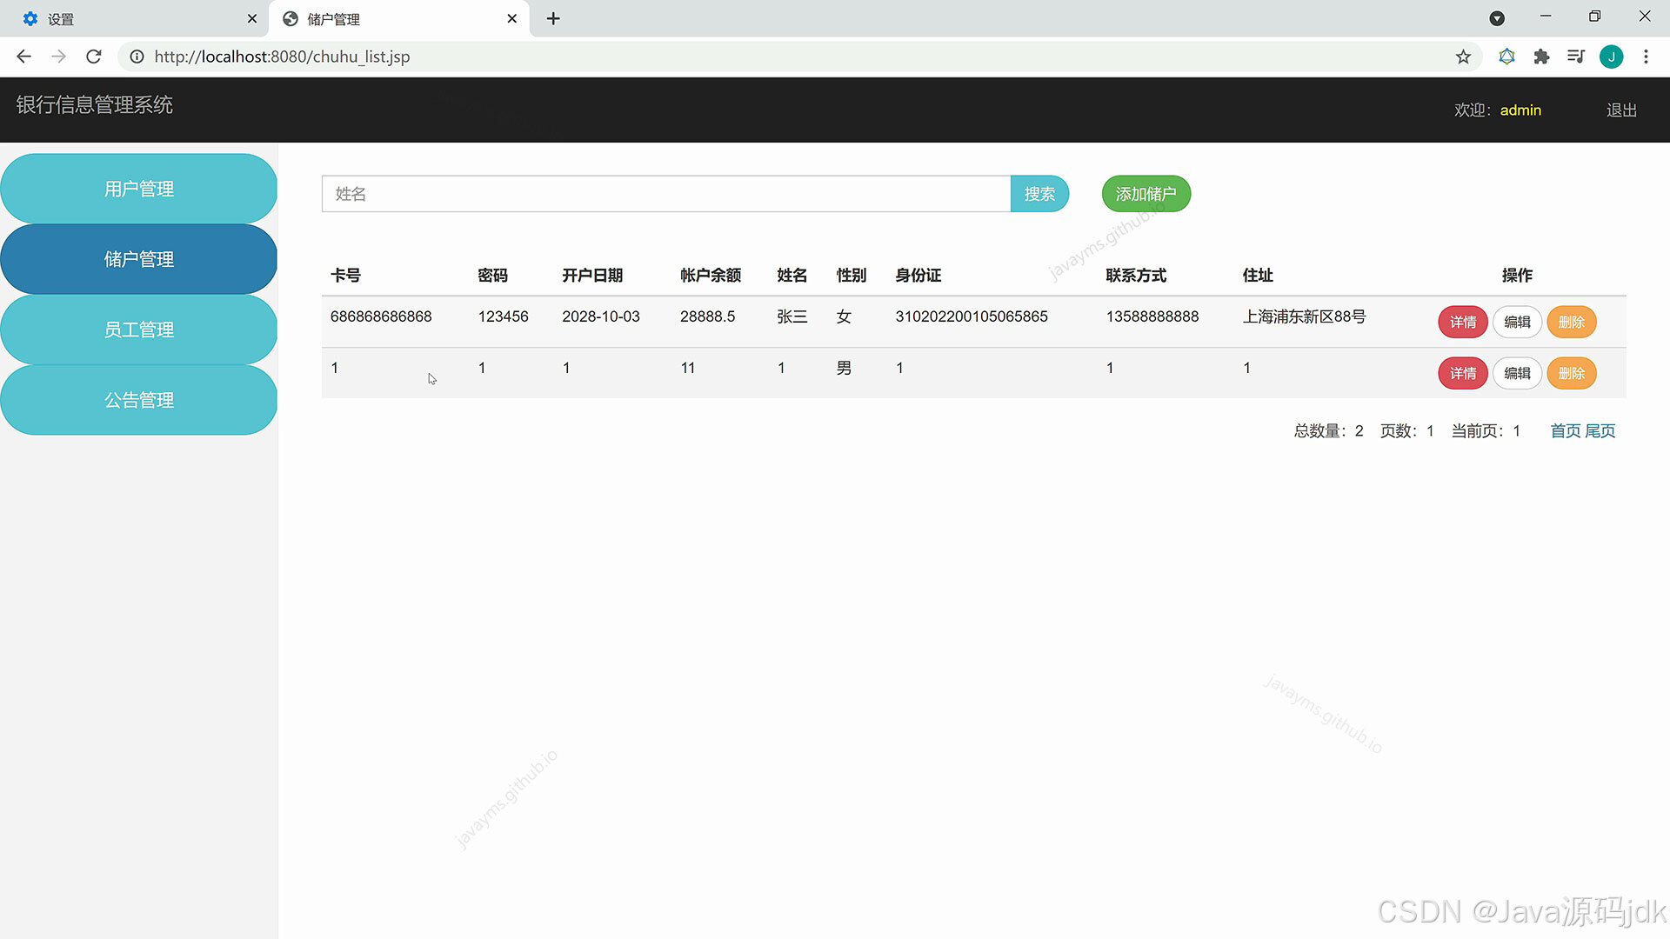Open the green J profile avatar
The height and width of the screenshot is (939, 1670).
click(1611, 57)
